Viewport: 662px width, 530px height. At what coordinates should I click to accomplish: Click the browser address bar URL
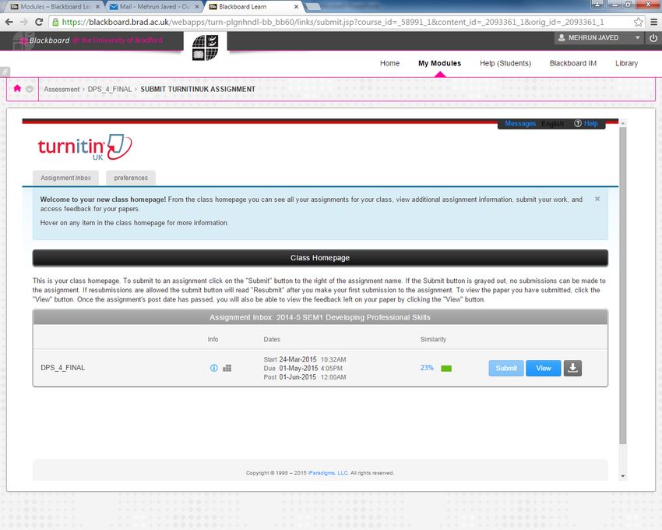(333, 22)
